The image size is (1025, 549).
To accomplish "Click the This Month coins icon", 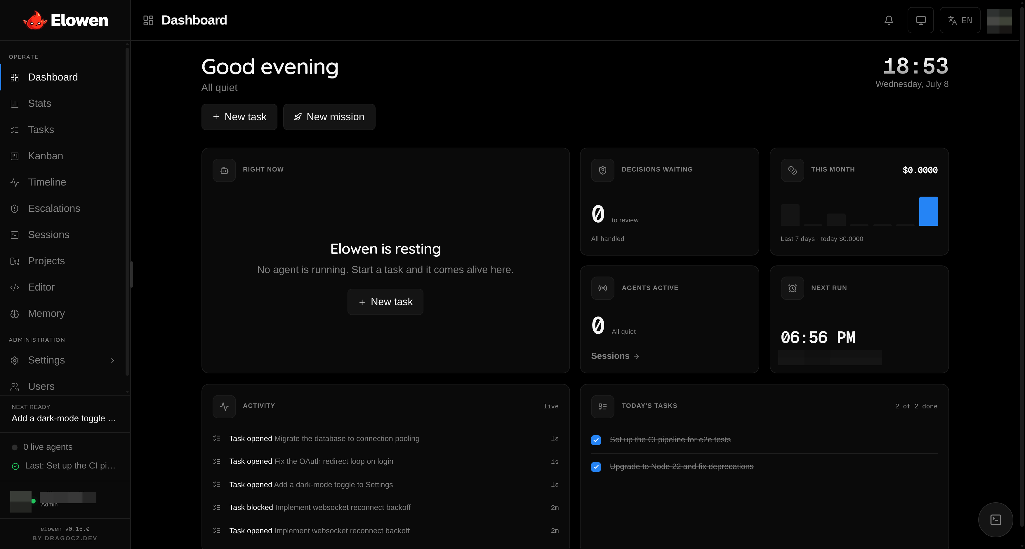I will [792, 170].
